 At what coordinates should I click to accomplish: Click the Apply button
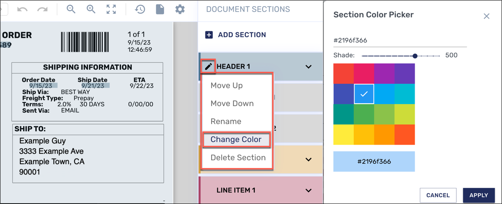click(x=479, y=195)
